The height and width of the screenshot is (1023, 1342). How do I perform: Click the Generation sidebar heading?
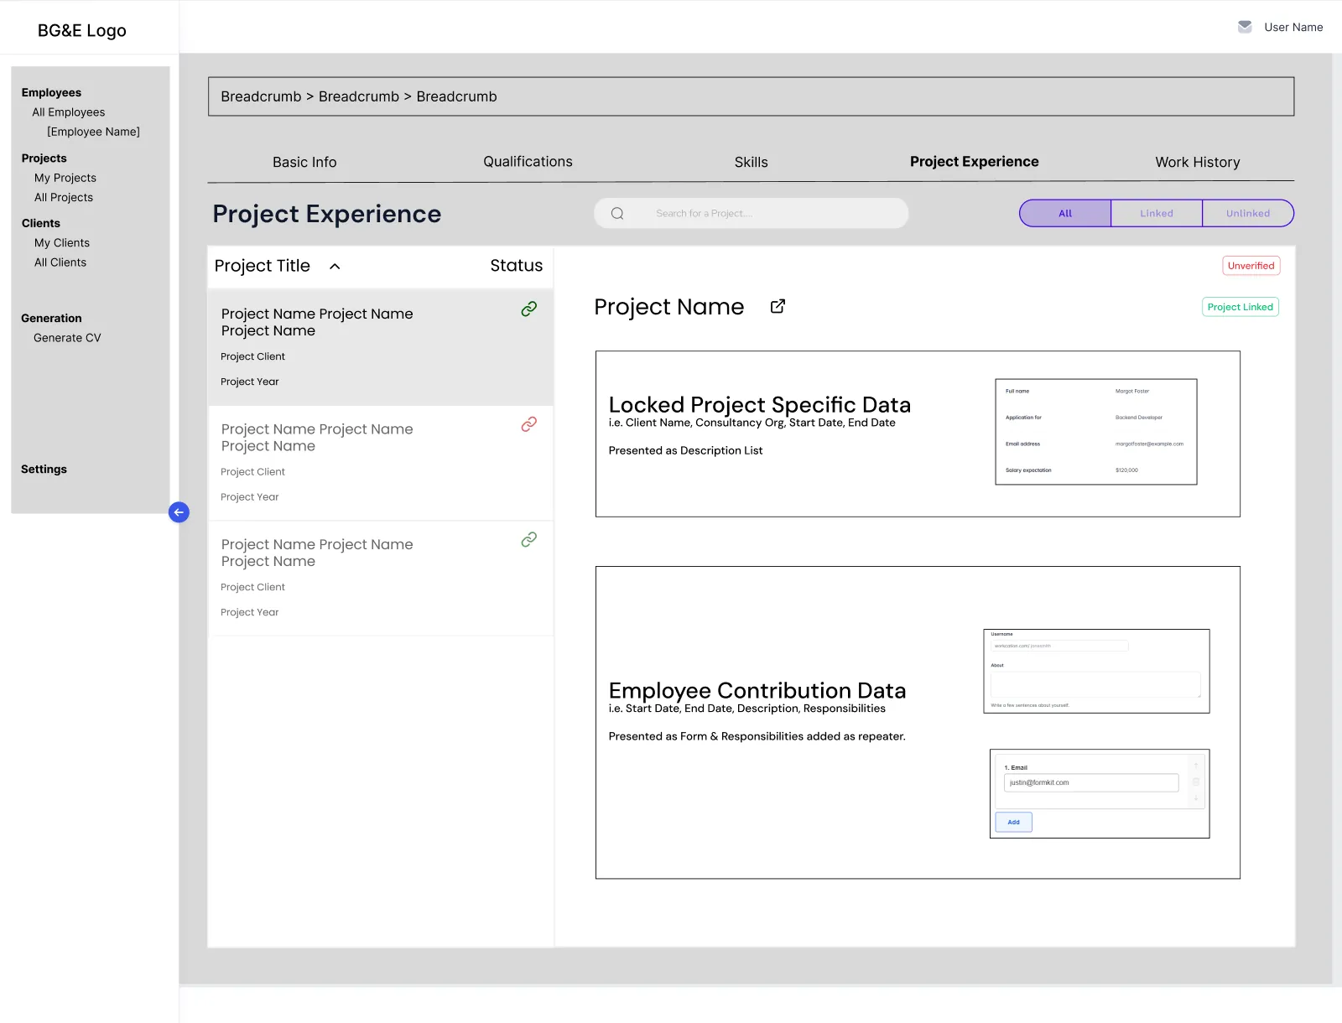51,319
